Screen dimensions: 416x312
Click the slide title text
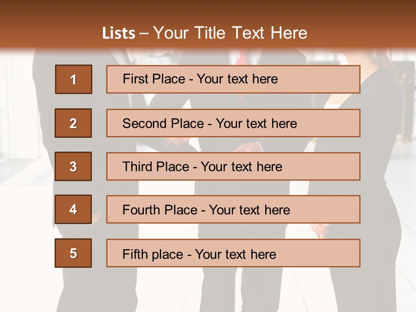pyautogui.click(x=205, y=33)
